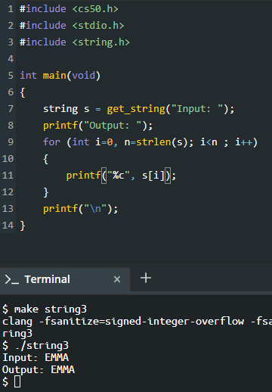Click line number 4 in the gutter
Viewport: 272px width, 392px height.
click(x=11, y=59)
